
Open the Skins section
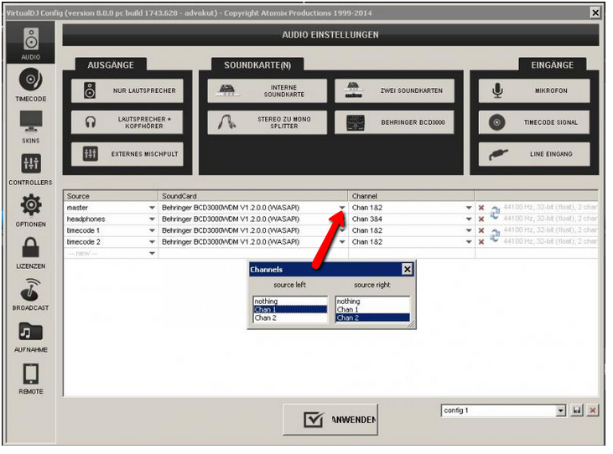click(30, 126)
